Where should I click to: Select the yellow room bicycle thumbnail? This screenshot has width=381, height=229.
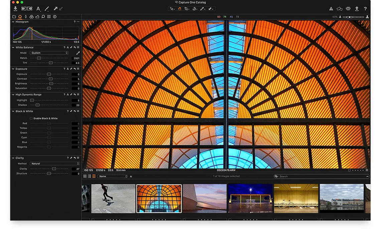click(296, 198)
